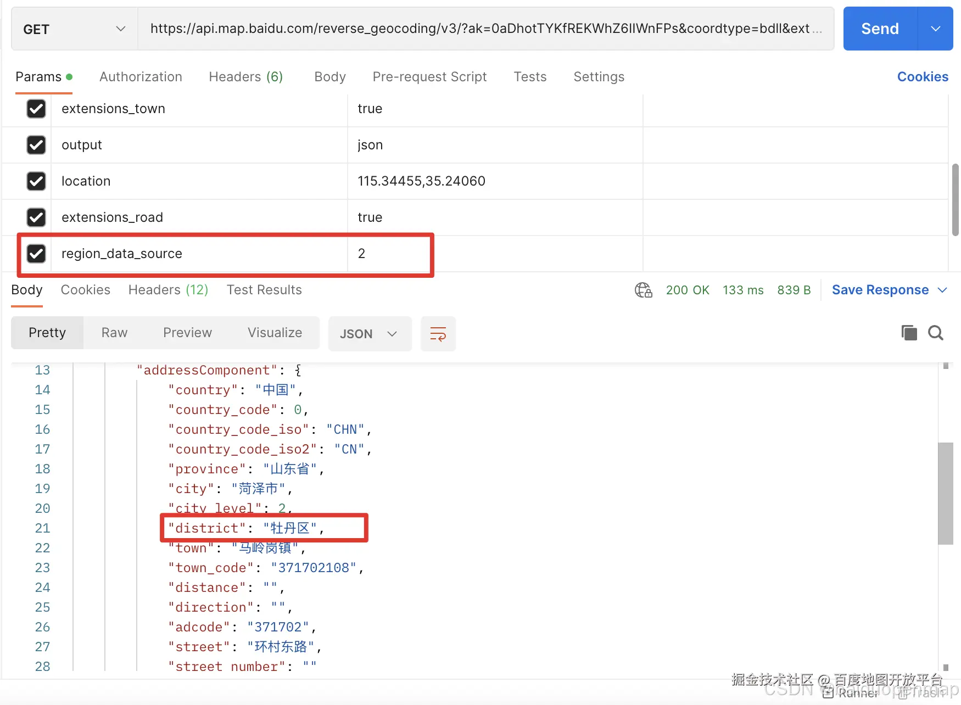Click the 200 OK status text

point(688,290)
